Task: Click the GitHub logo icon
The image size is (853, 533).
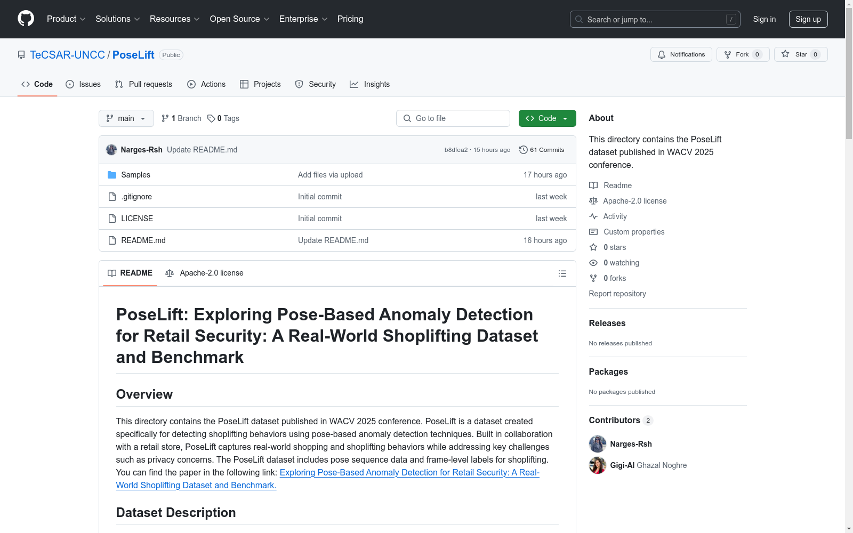Action: 26,19
